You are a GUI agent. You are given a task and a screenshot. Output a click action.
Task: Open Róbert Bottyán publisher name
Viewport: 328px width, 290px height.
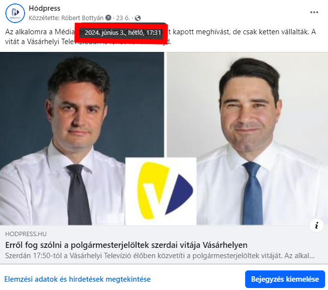point(82,18)
